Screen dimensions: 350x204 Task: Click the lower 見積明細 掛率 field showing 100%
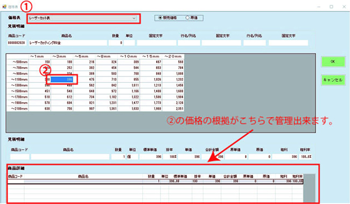pos(170,157)
